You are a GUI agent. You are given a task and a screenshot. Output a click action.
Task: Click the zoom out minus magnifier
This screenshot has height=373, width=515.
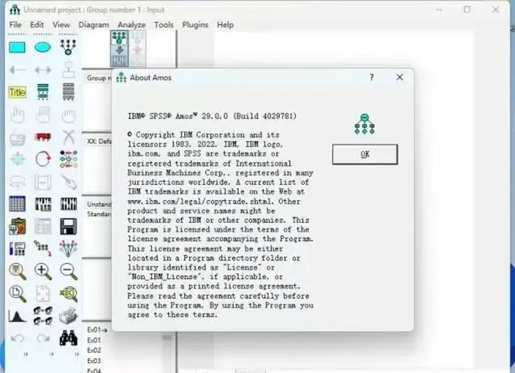coord(68,271)
